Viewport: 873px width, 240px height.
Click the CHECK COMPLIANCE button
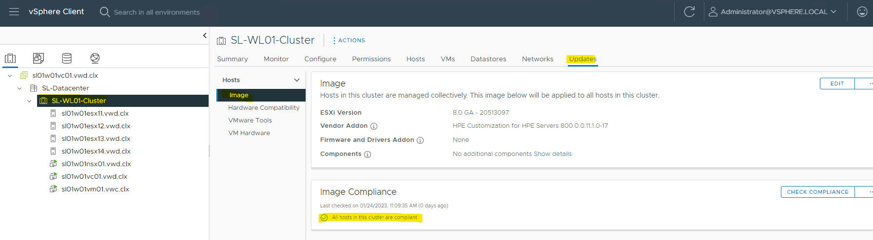point(817,192)
